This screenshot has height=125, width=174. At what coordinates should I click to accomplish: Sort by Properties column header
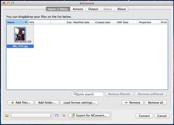[x=149, y=22]
